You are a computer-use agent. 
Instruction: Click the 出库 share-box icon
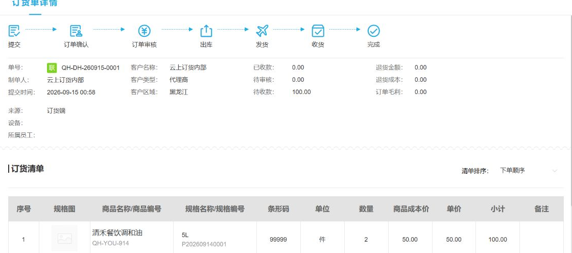[x=206, y=31]
